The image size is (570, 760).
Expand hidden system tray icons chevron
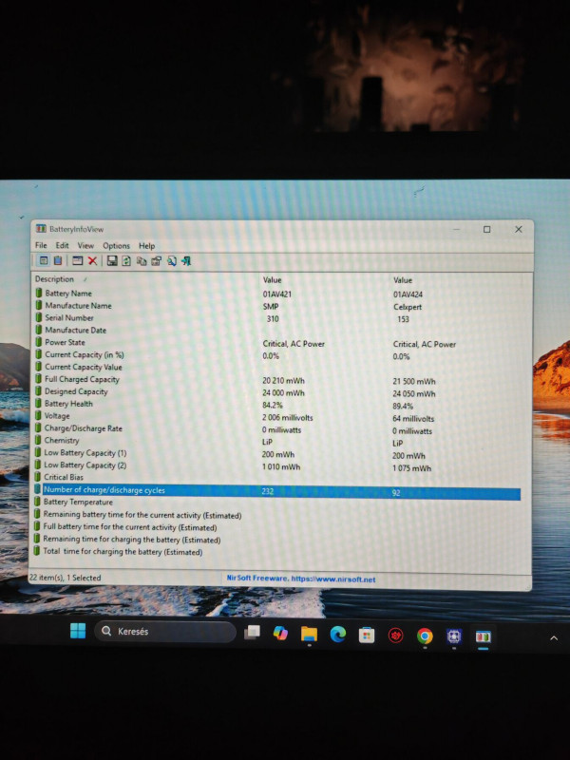pos(554,637)
